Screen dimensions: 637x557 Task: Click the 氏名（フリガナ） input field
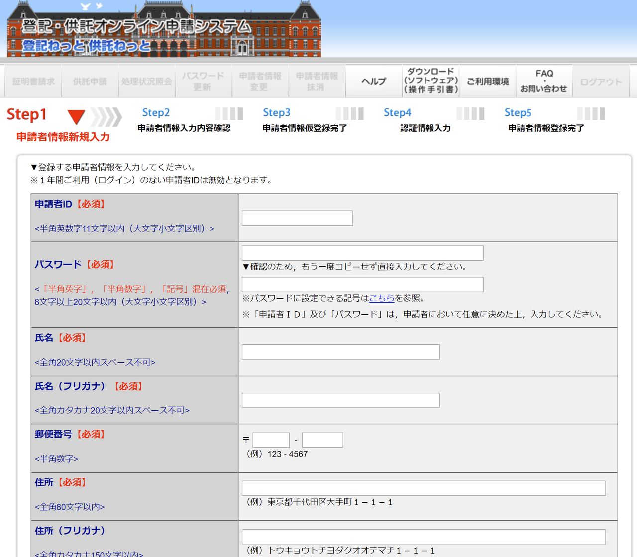click(340, 400)
